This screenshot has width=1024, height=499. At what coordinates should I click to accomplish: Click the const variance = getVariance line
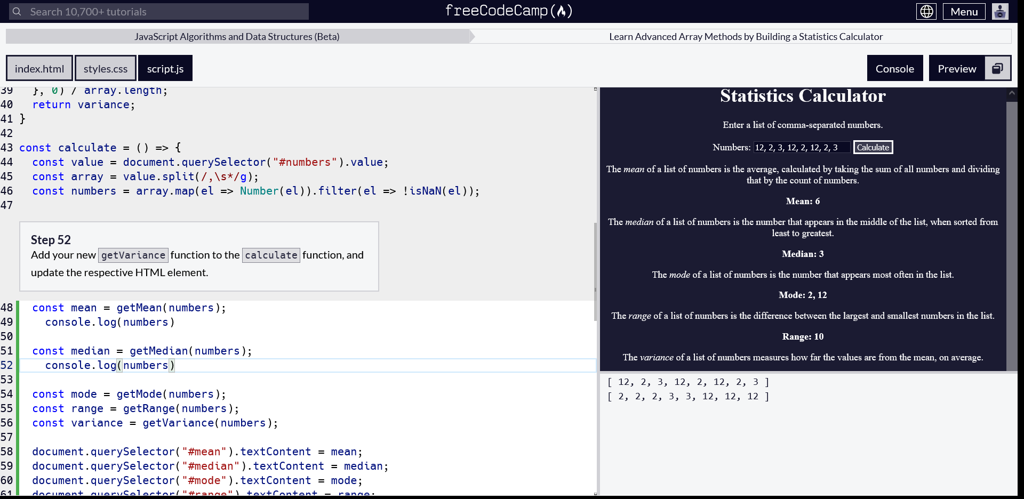tap(155, 423)
